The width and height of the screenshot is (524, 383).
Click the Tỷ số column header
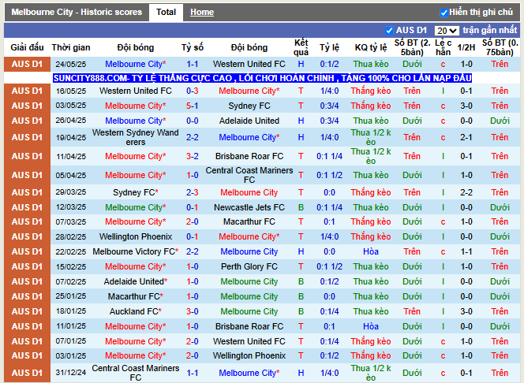tap(192, 47)
